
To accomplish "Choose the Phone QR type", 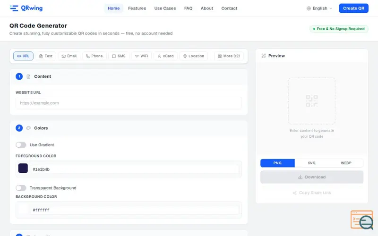I will (x=94, y=56).
